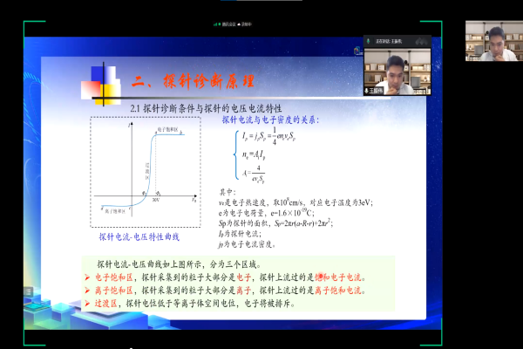Screen dimensions: 523x349
Task: Click the microphone icon in floating video's bottom-left
Action: (x=367, y=90)
